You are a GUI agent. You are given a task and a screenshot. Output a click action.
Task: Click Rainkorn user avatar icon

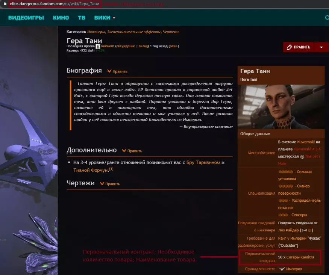click(x=98, y=46)
